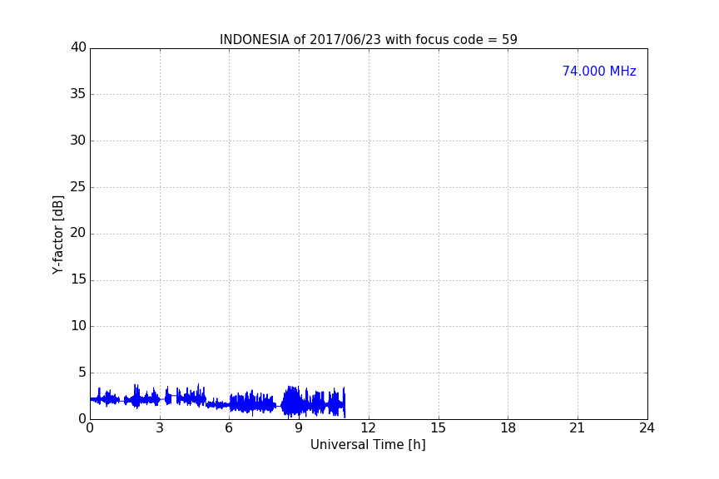The height and width of the screenshot is (479, 719).
Task: Click the x-axis tick label 6
Action: (229, 428)
